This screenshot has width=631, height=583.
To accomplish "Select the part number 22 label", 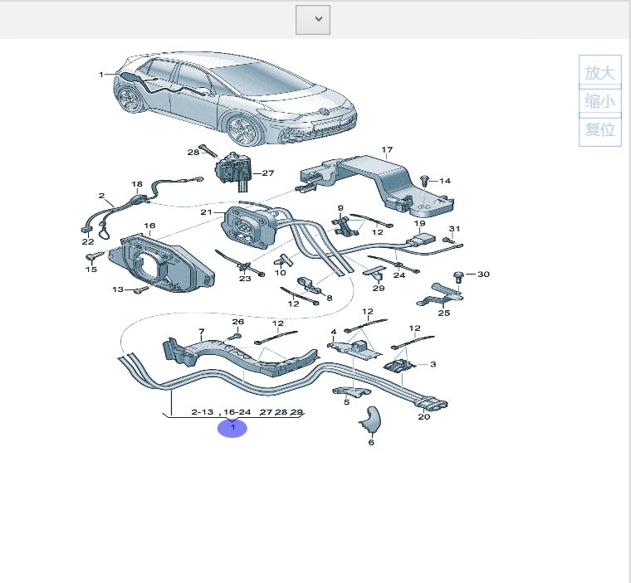I will tap(88, 242).
